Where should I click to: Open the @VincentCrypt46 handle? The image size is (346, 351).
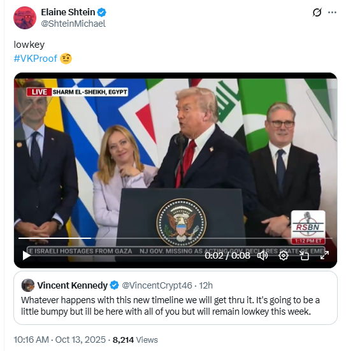(157, 285)
